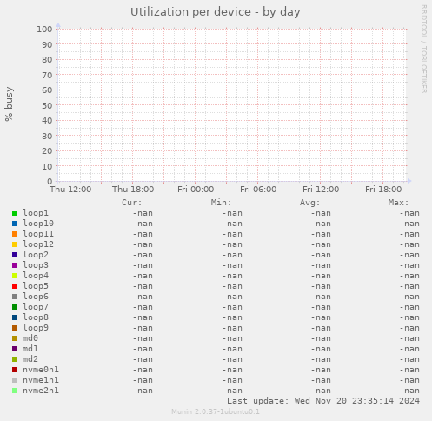This screenshot has width=432, height=421.
Task: Select the loop5 legend label
Action: (36, 286)
